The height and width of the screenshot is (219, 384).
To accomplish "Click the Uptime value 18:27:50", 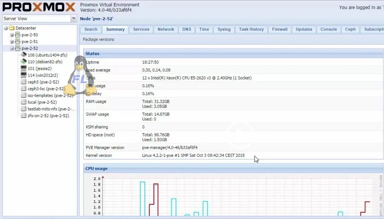I will click(151, 62).
